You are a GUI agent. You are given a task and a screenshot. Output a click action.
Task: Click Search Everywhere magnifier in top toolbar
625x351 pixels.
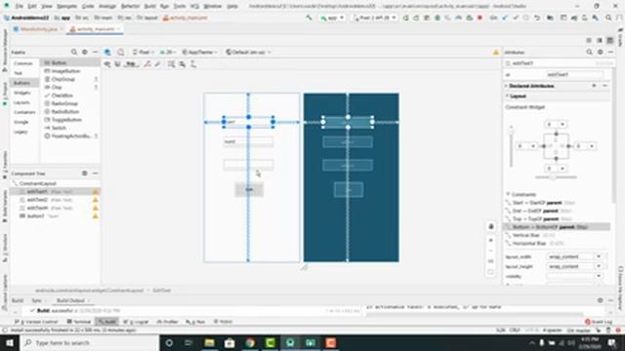coord(608,18)
